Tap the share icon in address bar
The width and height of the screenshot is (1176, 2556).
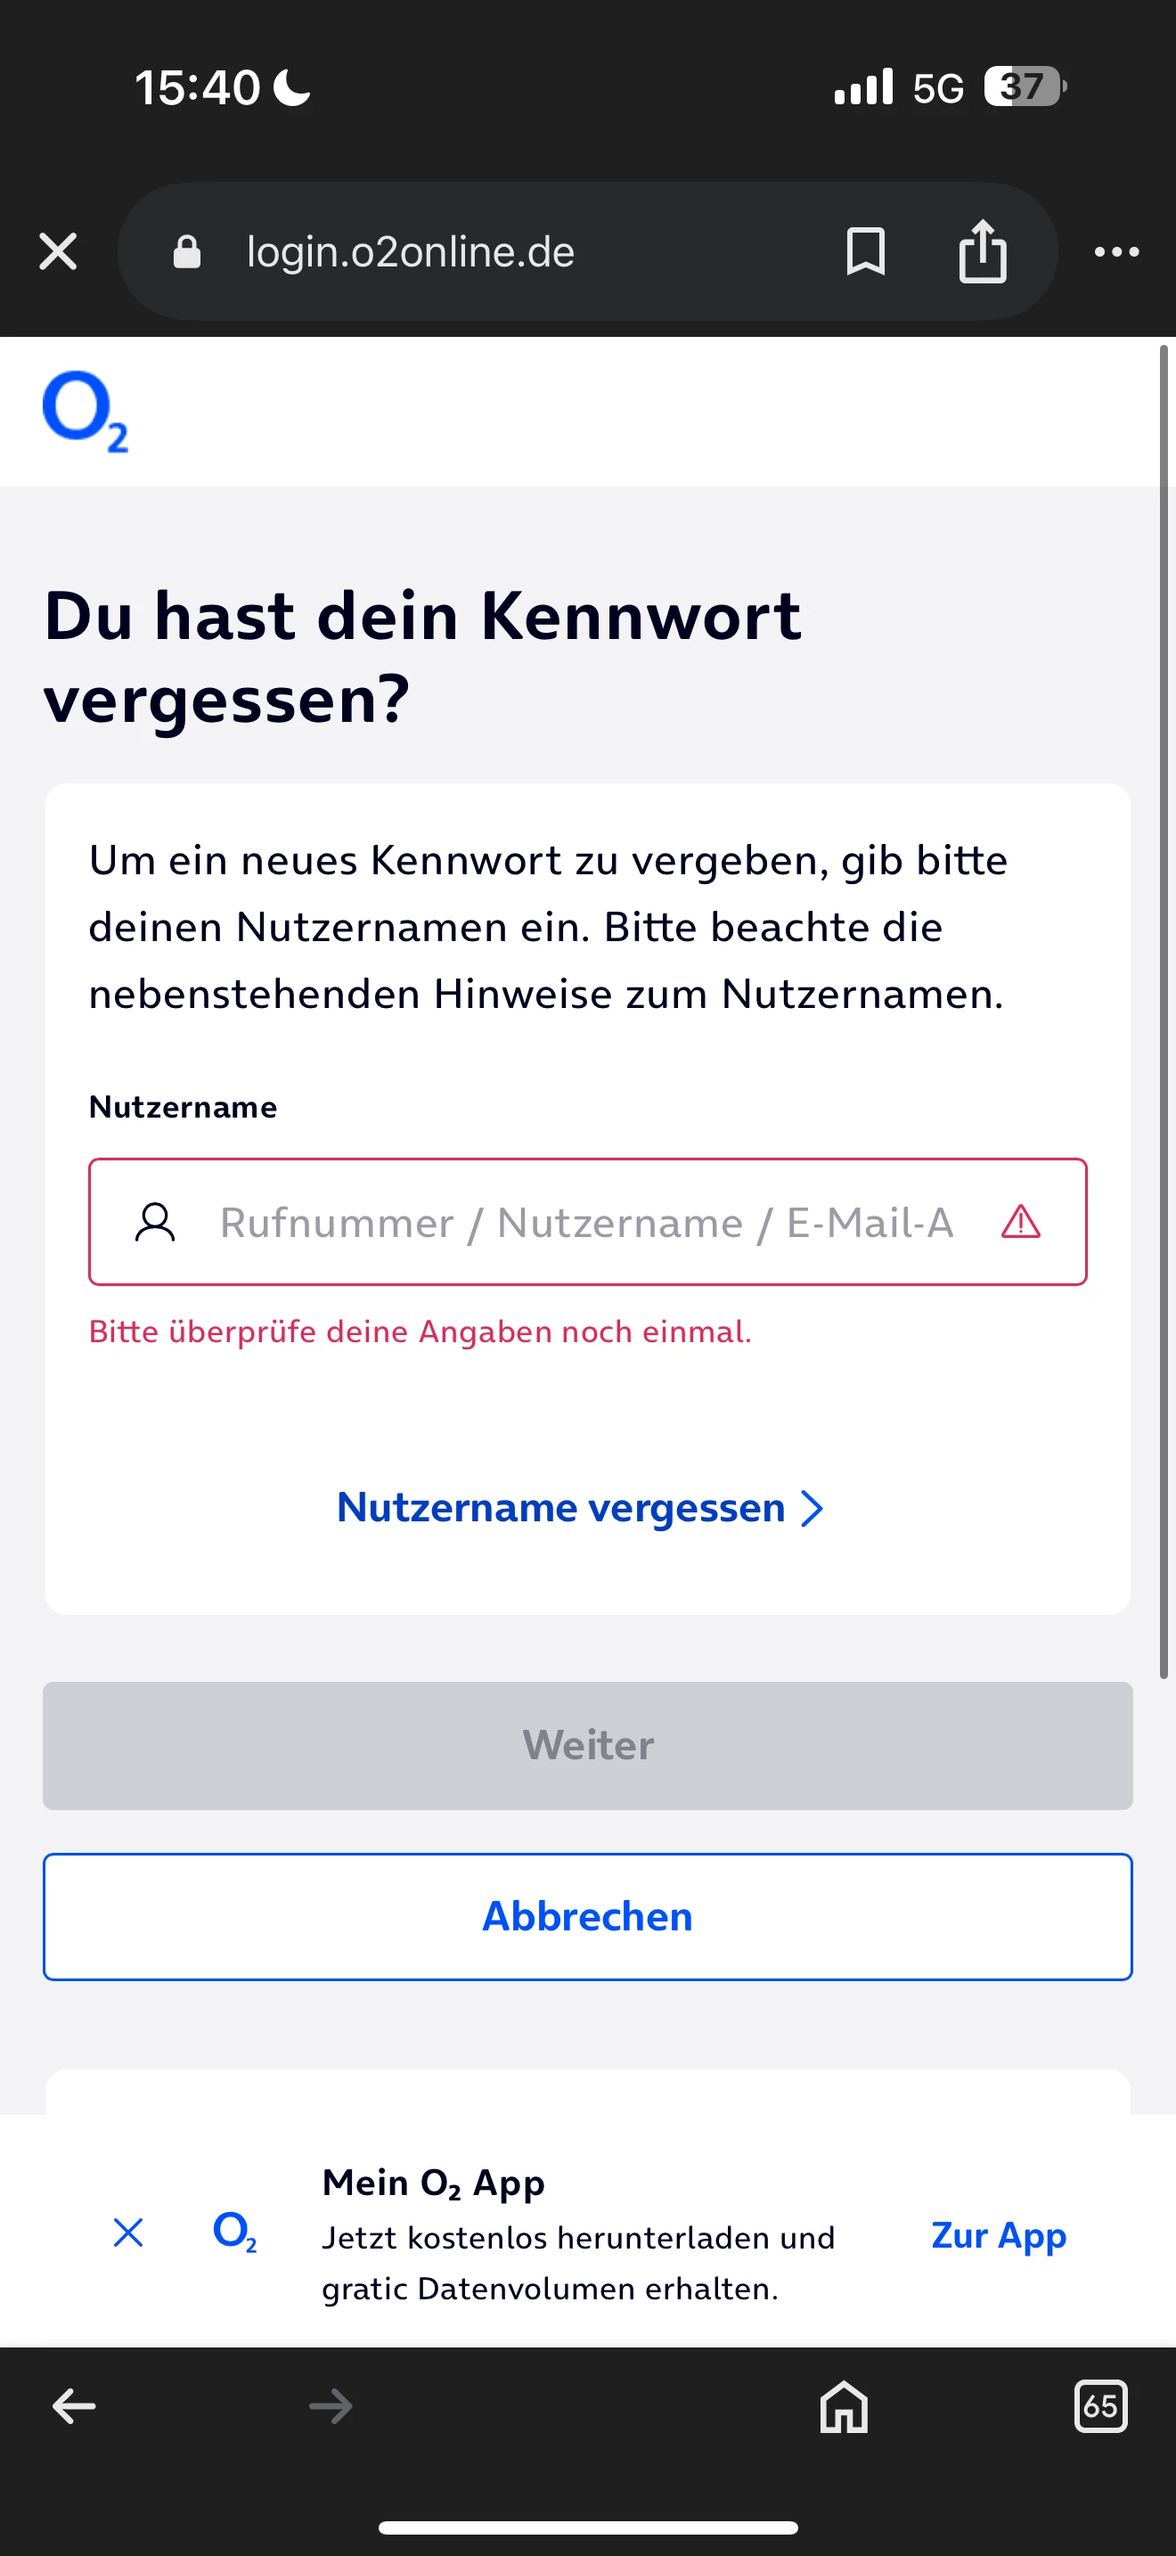tap(982, 251)
